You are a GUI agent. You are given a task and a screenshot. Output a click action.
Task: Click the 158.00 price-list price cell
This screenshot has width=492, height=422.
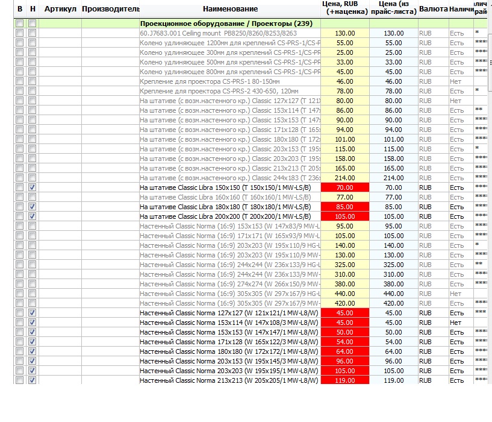coord(394,159)
